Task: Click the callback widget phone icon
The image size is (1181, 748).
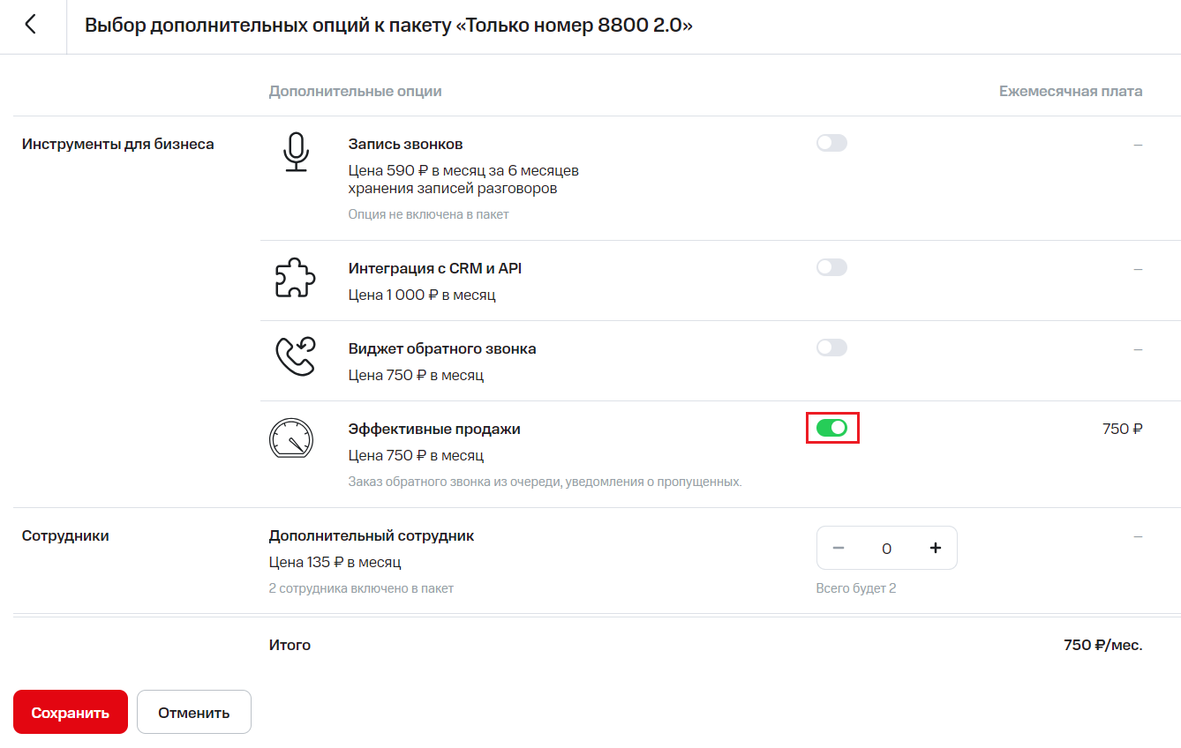Action: click(295, 356)
